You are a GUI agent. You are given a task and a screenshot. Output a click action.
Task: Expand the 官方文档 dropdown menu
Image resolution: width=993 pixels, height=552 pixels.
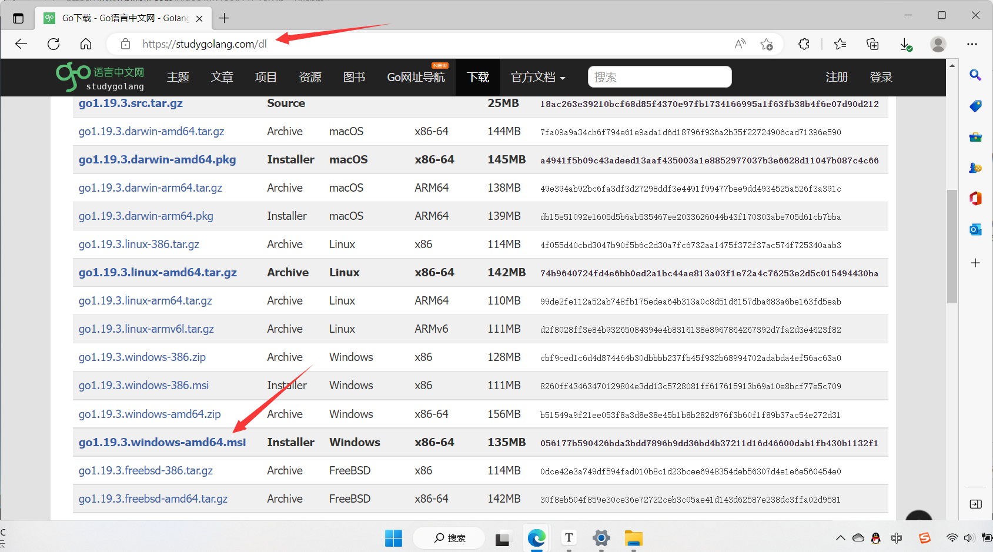coord(538,77)
